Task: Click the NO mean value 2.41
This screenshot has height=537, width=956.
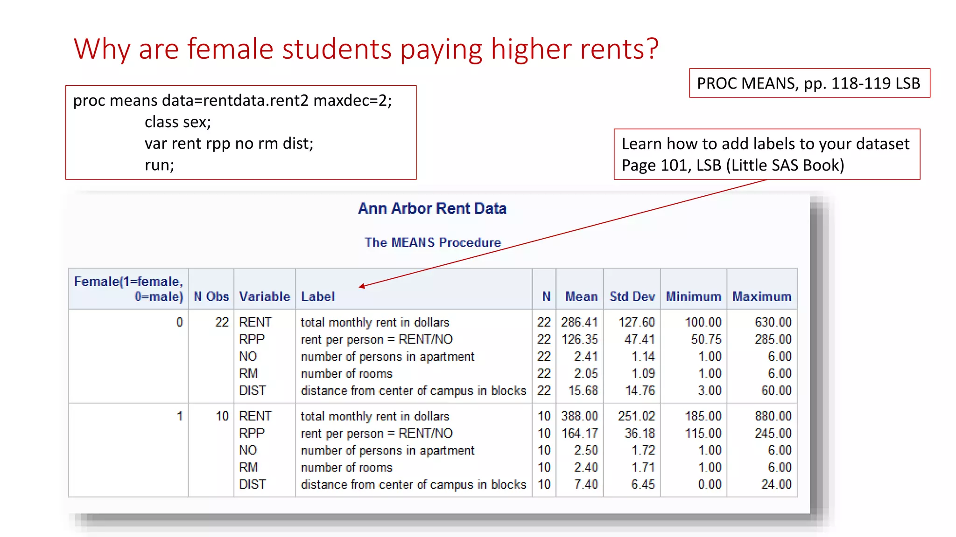Action: click(586, 357)
